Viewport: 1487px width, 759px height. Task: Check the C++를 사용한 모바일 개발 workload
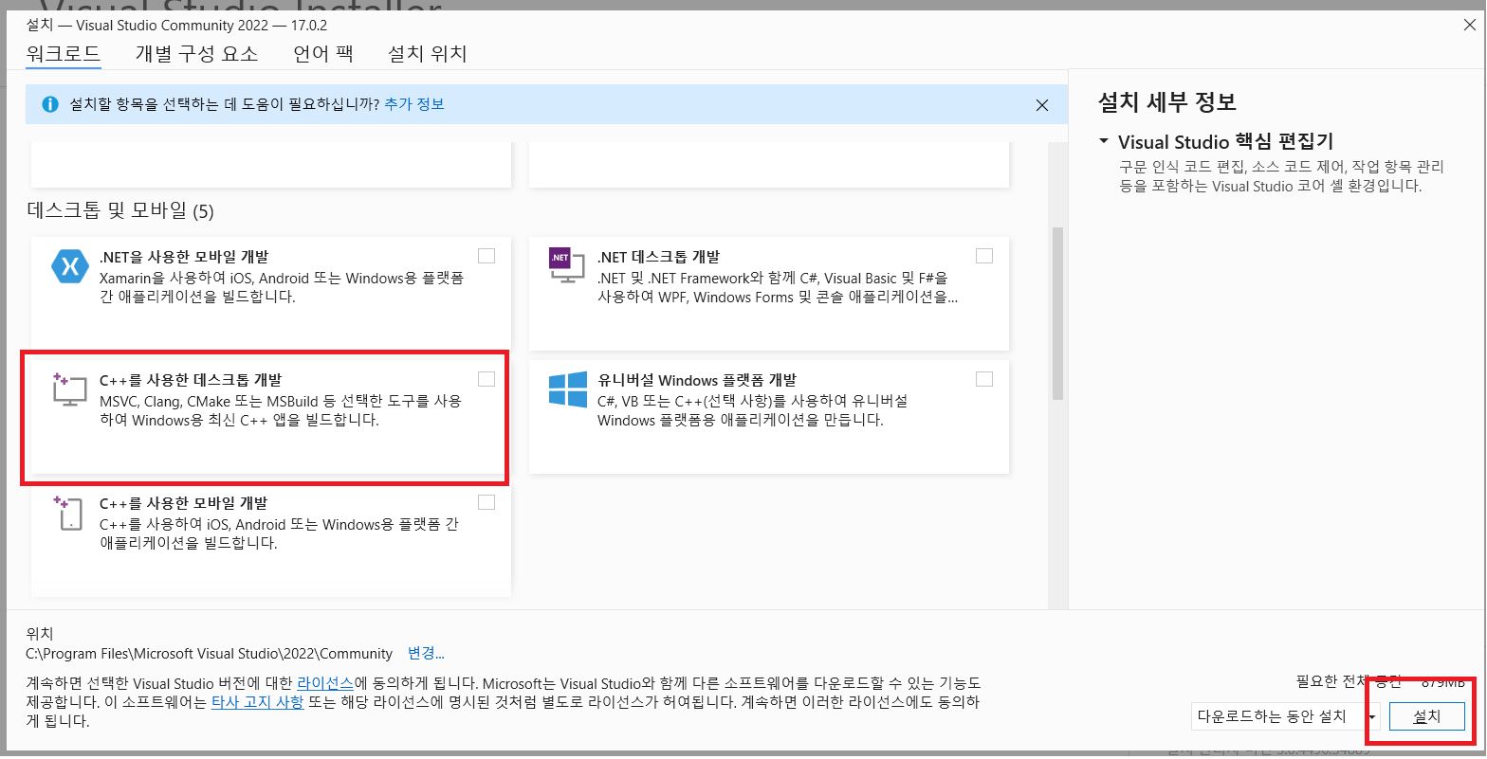[486, 502]
